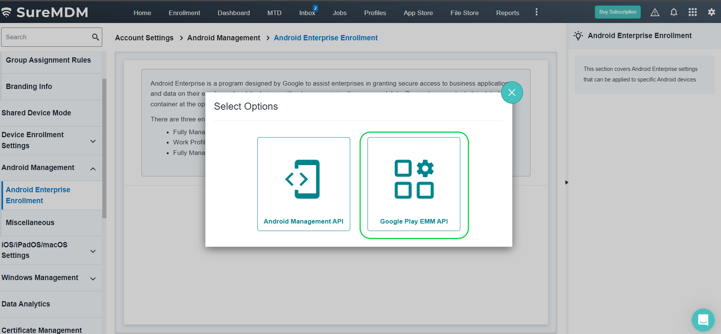The width and height of the screenshot is (721, 334).
Task: Open the Home menu
Action: [142, 13]
